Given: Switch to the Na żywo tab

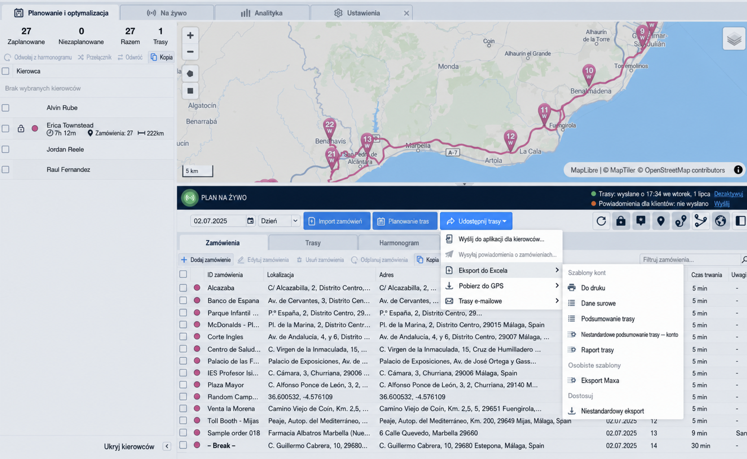Looking at the screenshot, I should click(167, 13).
